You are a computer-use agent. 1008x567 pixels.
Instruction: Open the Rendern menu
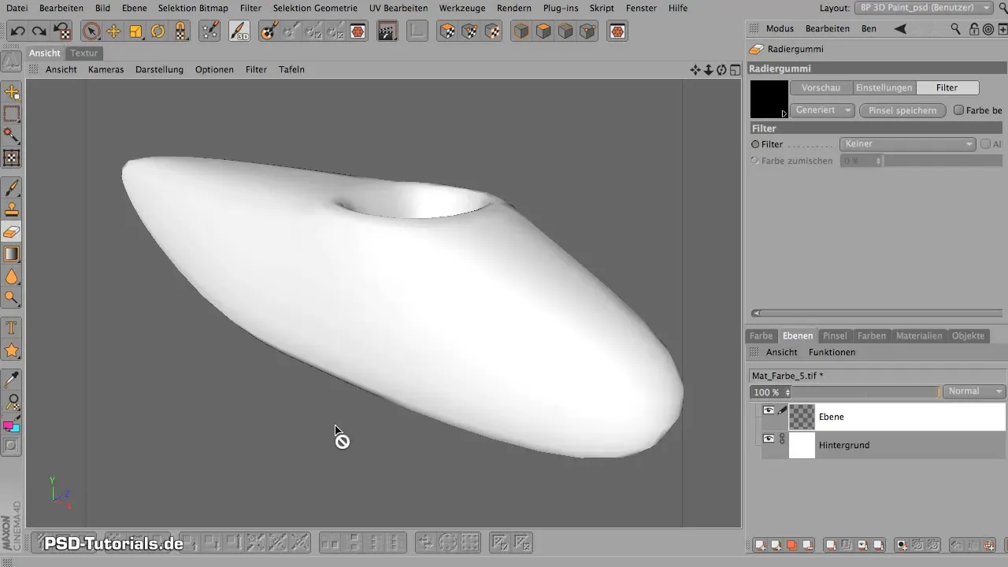(514, 8)
